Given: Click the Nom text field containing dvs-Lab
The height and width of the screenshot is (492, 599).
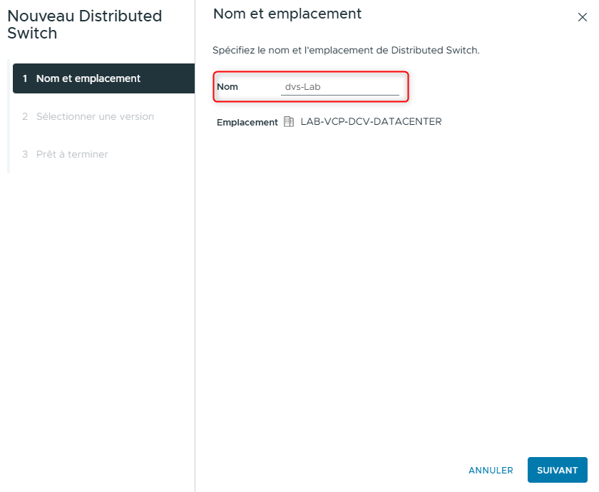Looking at the screenshot, I should (x=342, y=86).
